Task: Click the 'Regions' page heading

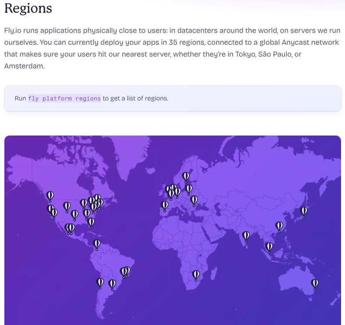Action: [x=28, y=8]
